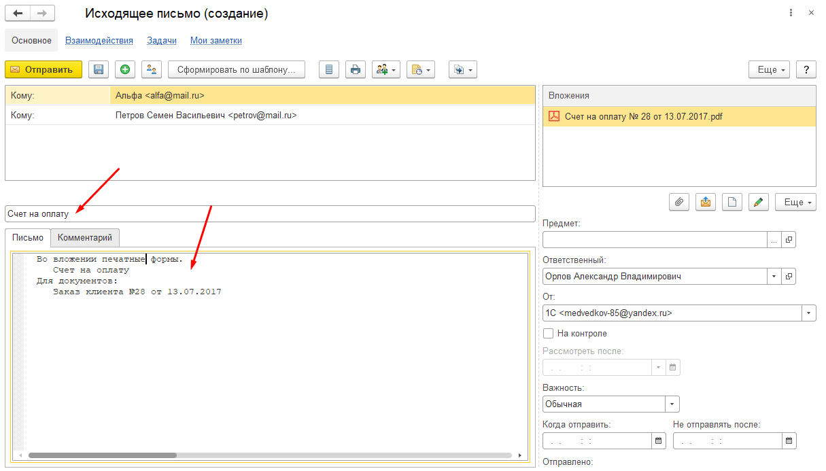This screenshot has height=471, width=826.
Task: Click the subject field Счет на оплату
Action: [x=270, y=213]
